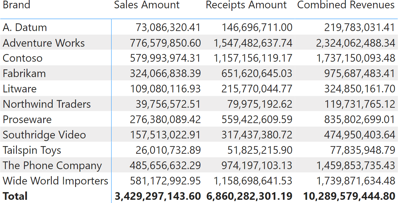Image resolution: width=398 pixels, height=203 pixels.
Task: Click sales amount 157,513,022.91
Action: (x=165, y=135)
